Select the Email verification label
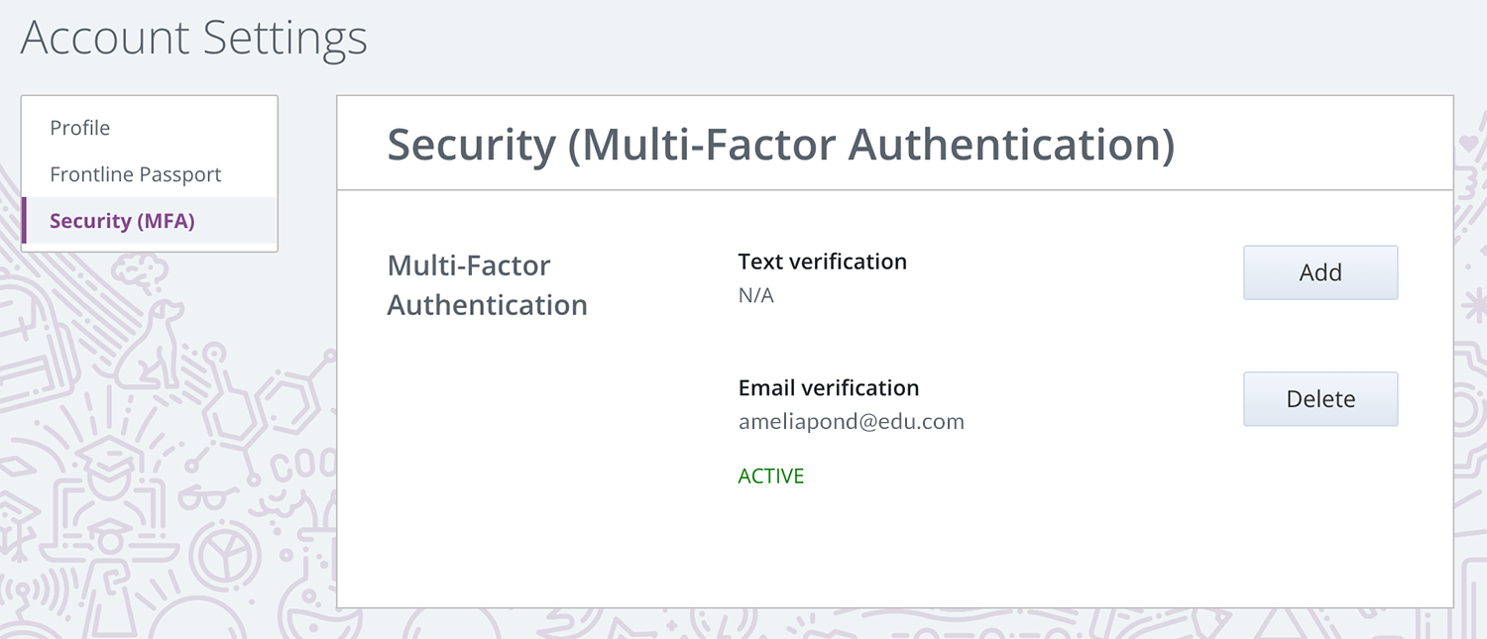The image size is (1487, 639). [x=829, y=387]
